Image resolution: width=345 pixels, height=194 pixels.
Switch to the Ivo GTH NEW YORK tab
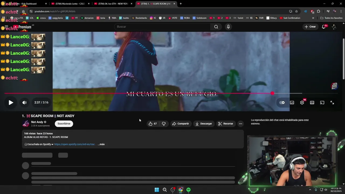pyautogui.click(x=113, y=4)
